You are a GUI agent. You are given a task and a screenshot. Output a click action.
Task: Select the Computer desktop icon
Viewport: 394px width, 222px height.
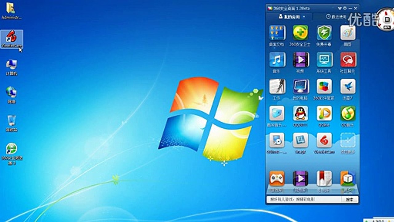12,68
